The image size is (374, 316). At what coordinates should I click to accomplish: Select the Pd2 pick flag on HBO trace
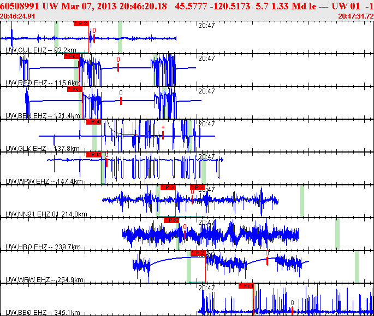click(171, 220)
